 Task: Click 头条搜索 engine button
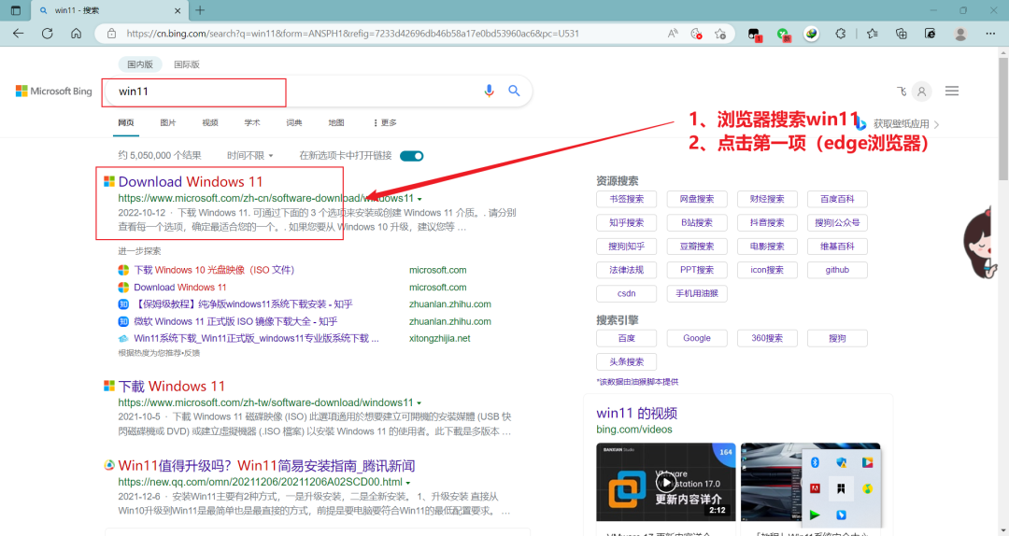click(x=626, y=361)
